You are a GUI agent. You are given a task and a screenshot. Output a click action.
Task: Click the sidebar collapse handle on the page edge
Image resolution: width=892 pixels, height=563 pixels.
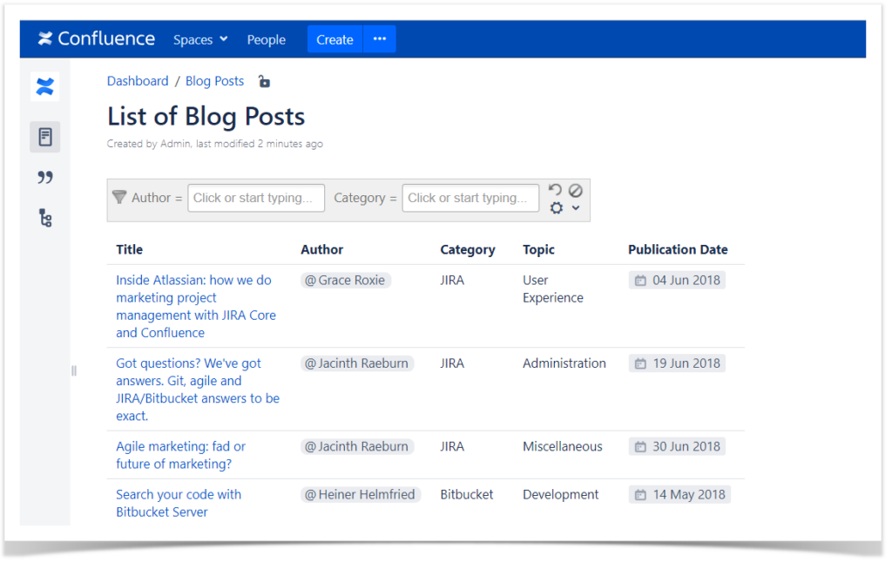74,370
